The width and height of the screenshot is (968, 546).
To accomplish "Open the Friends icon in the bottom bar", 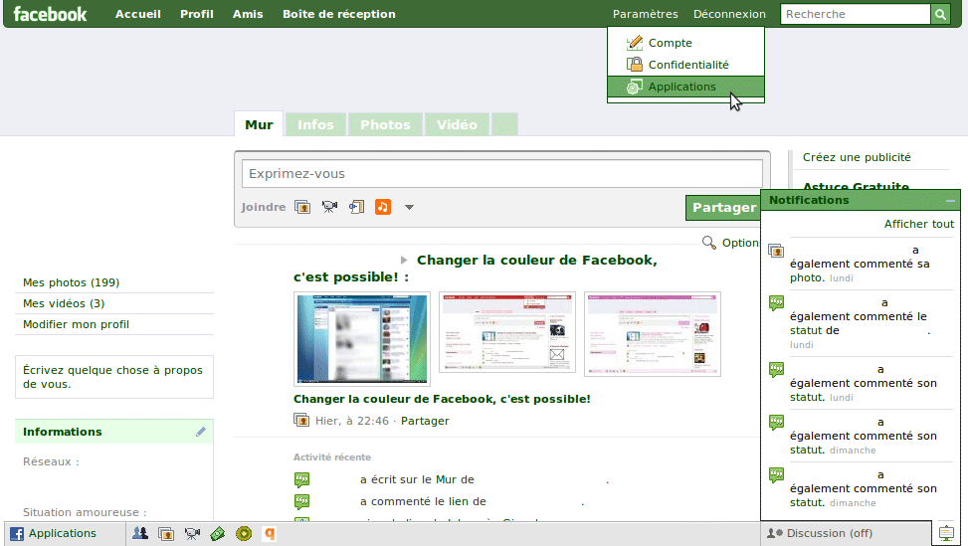I will point(140,533).
